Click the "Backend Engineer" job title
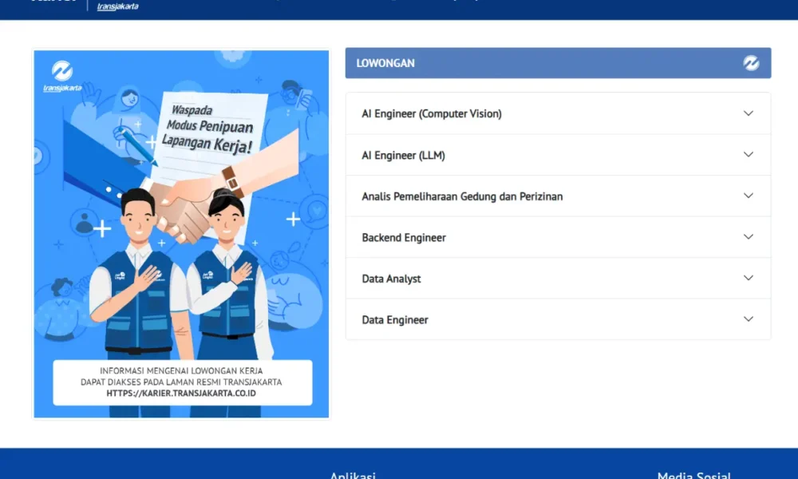Screen dimensions: 798x479 404,238
